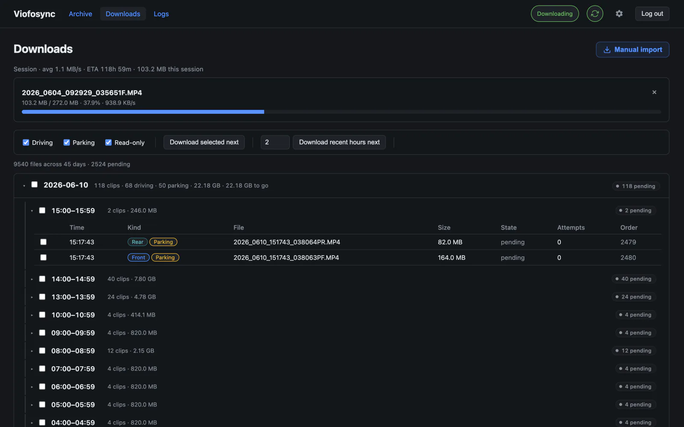Expand the 08:00–08:59 hour group
The width and height of the screenshot is (684, 427).
point(32,351)
